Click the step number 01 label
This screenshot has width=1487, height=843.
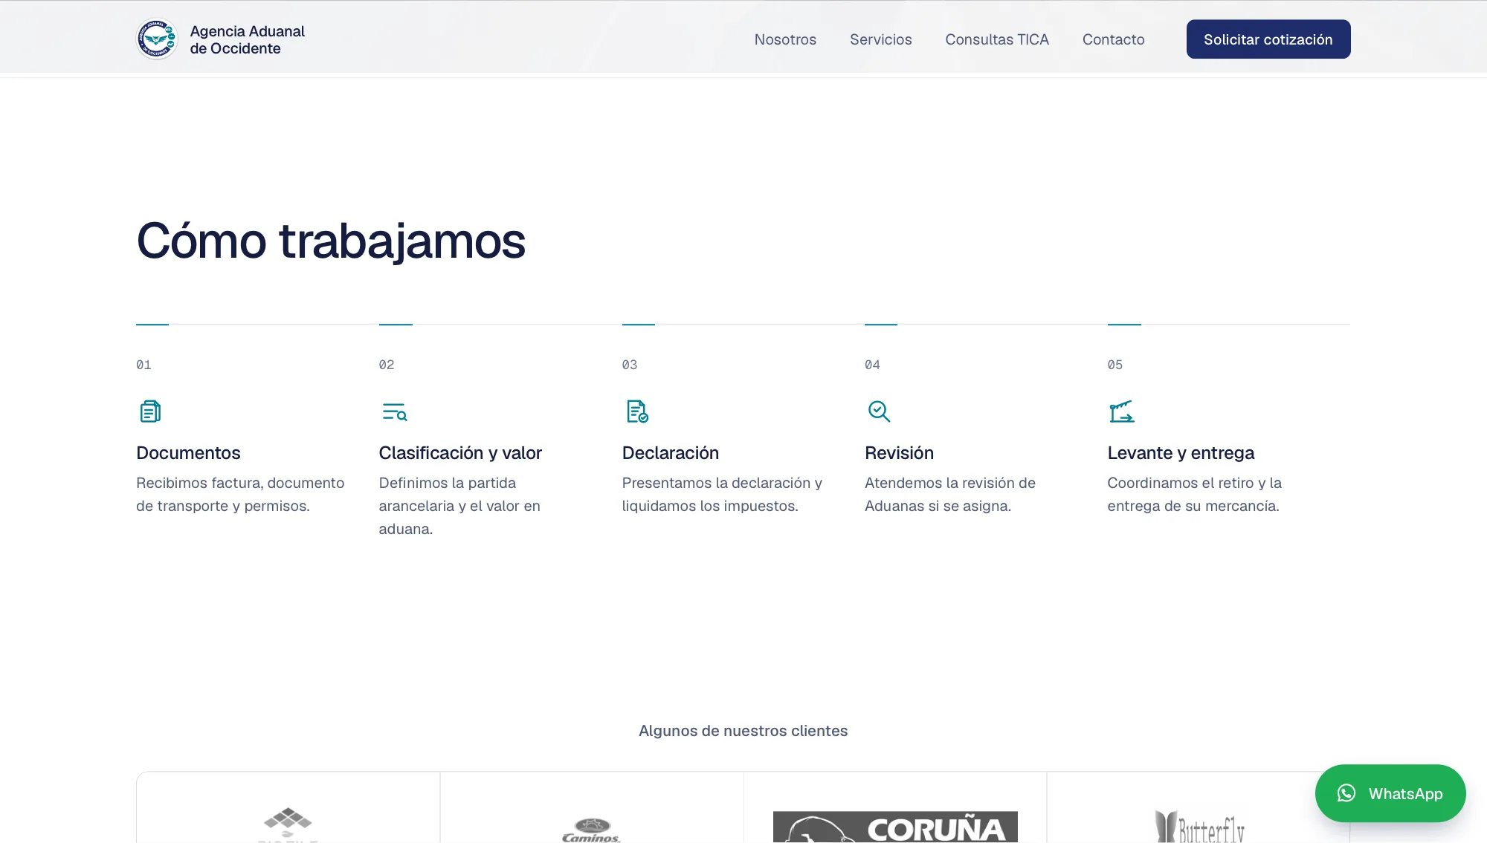[x=143, y=365]
